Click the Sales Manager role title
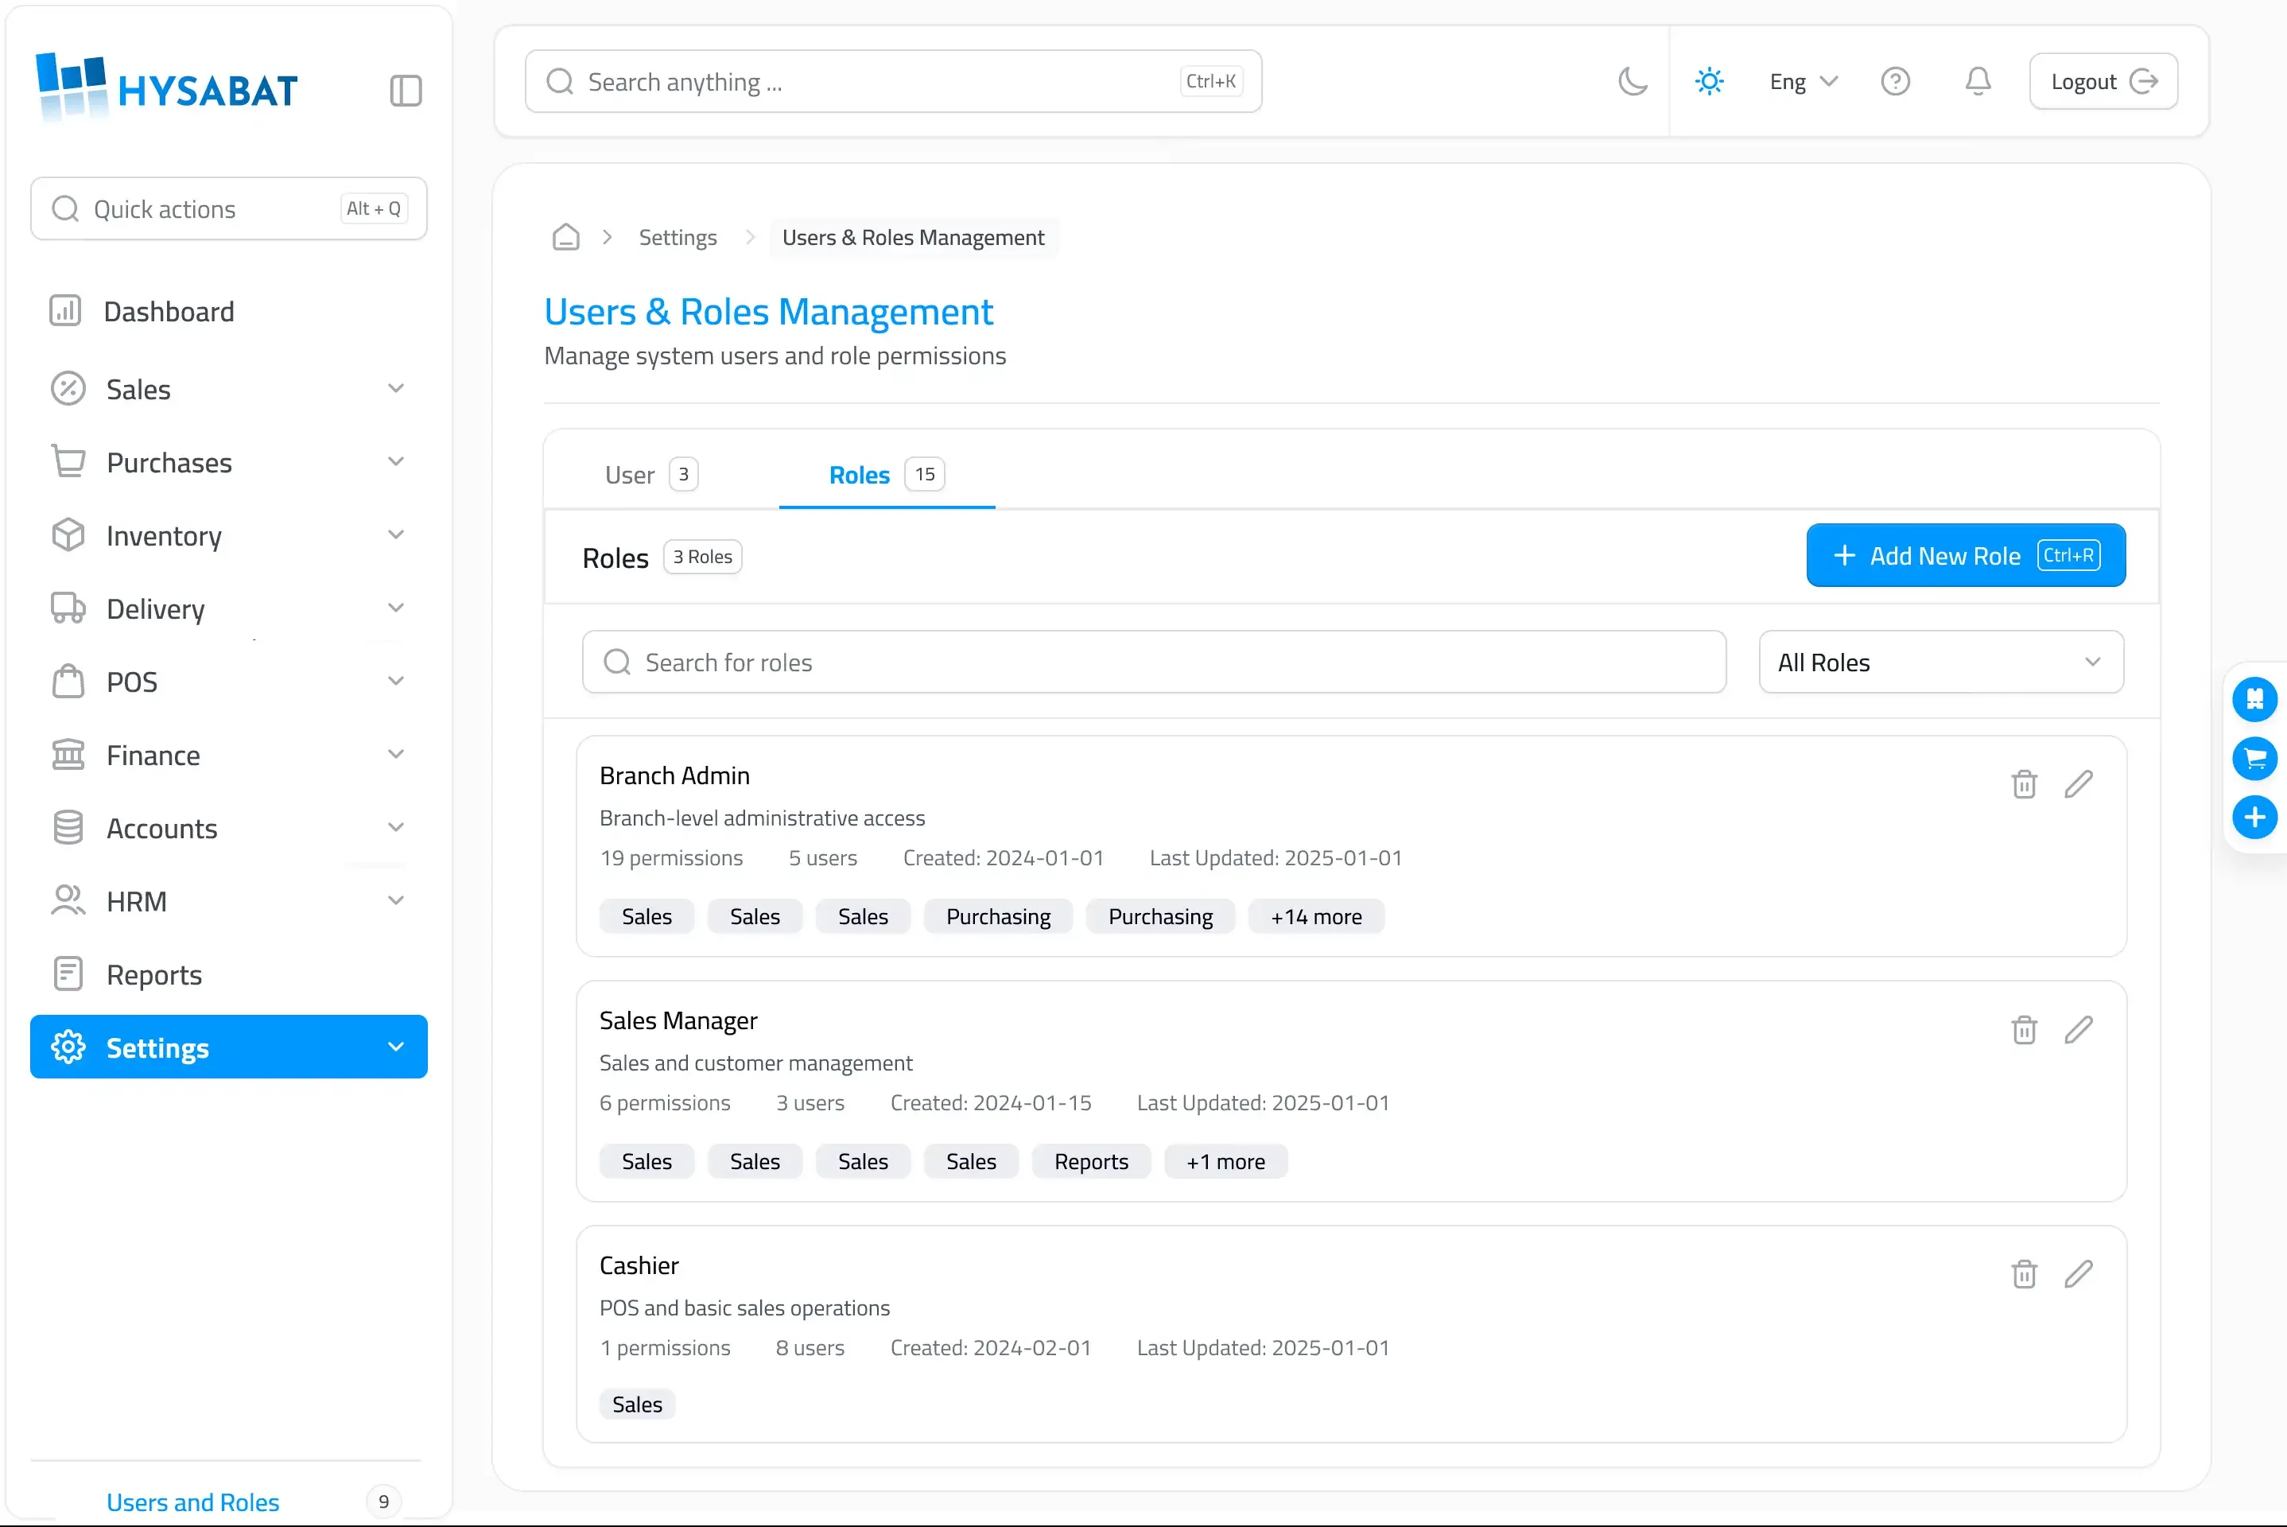Image resolution: width=2287 pixels, height=1527 pixels. 678,1020
